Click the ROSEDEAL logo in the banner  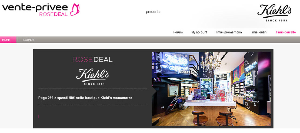coord(92,59)
